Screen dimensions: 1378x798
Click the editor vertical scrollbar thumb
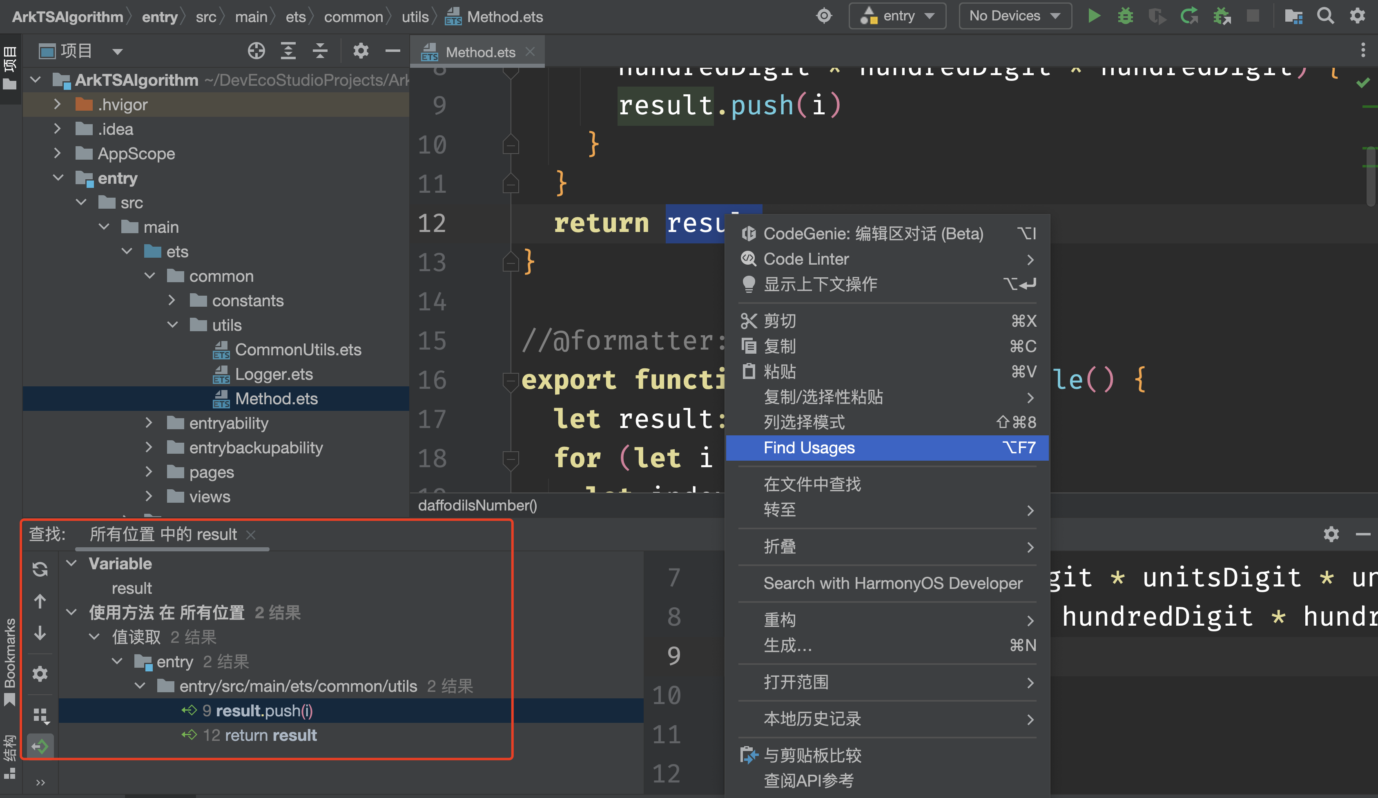point(1370,175)
